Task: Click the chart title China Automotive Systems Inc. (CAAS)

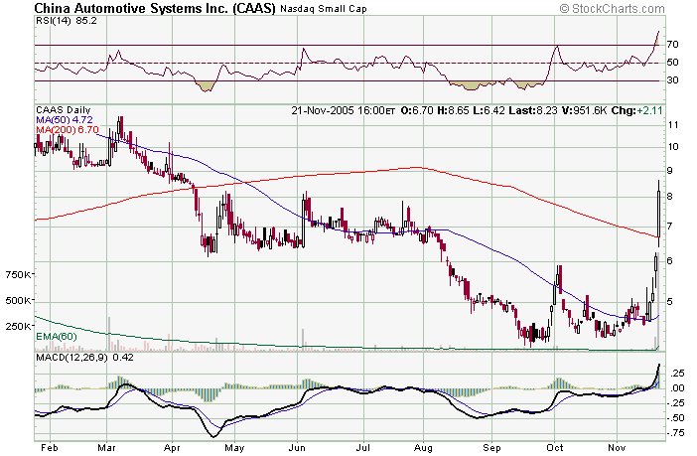Action: (155, 8)
